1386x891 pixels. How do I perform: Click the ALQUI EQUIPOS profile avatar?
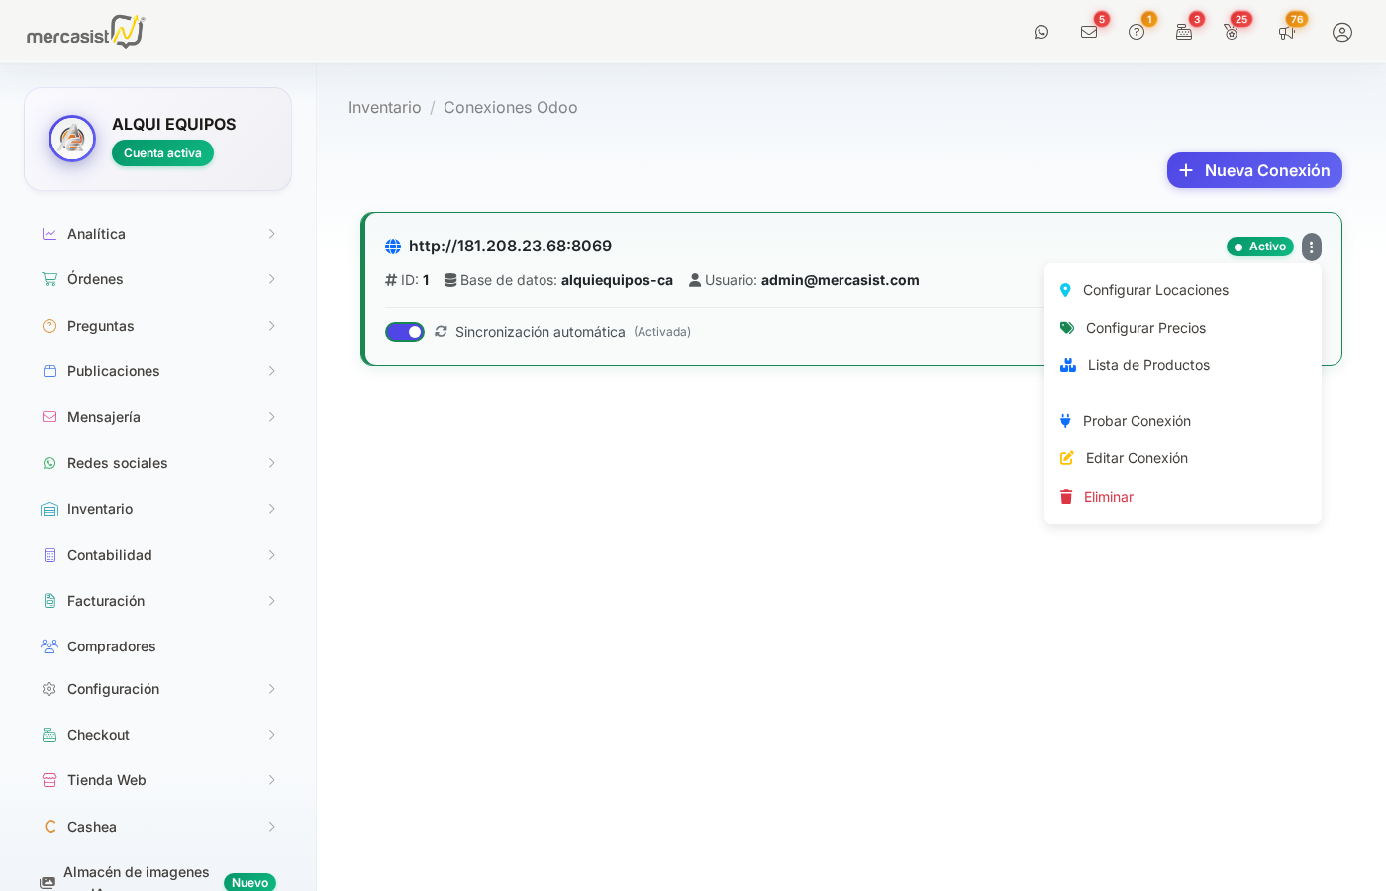(x=71, y=139)
